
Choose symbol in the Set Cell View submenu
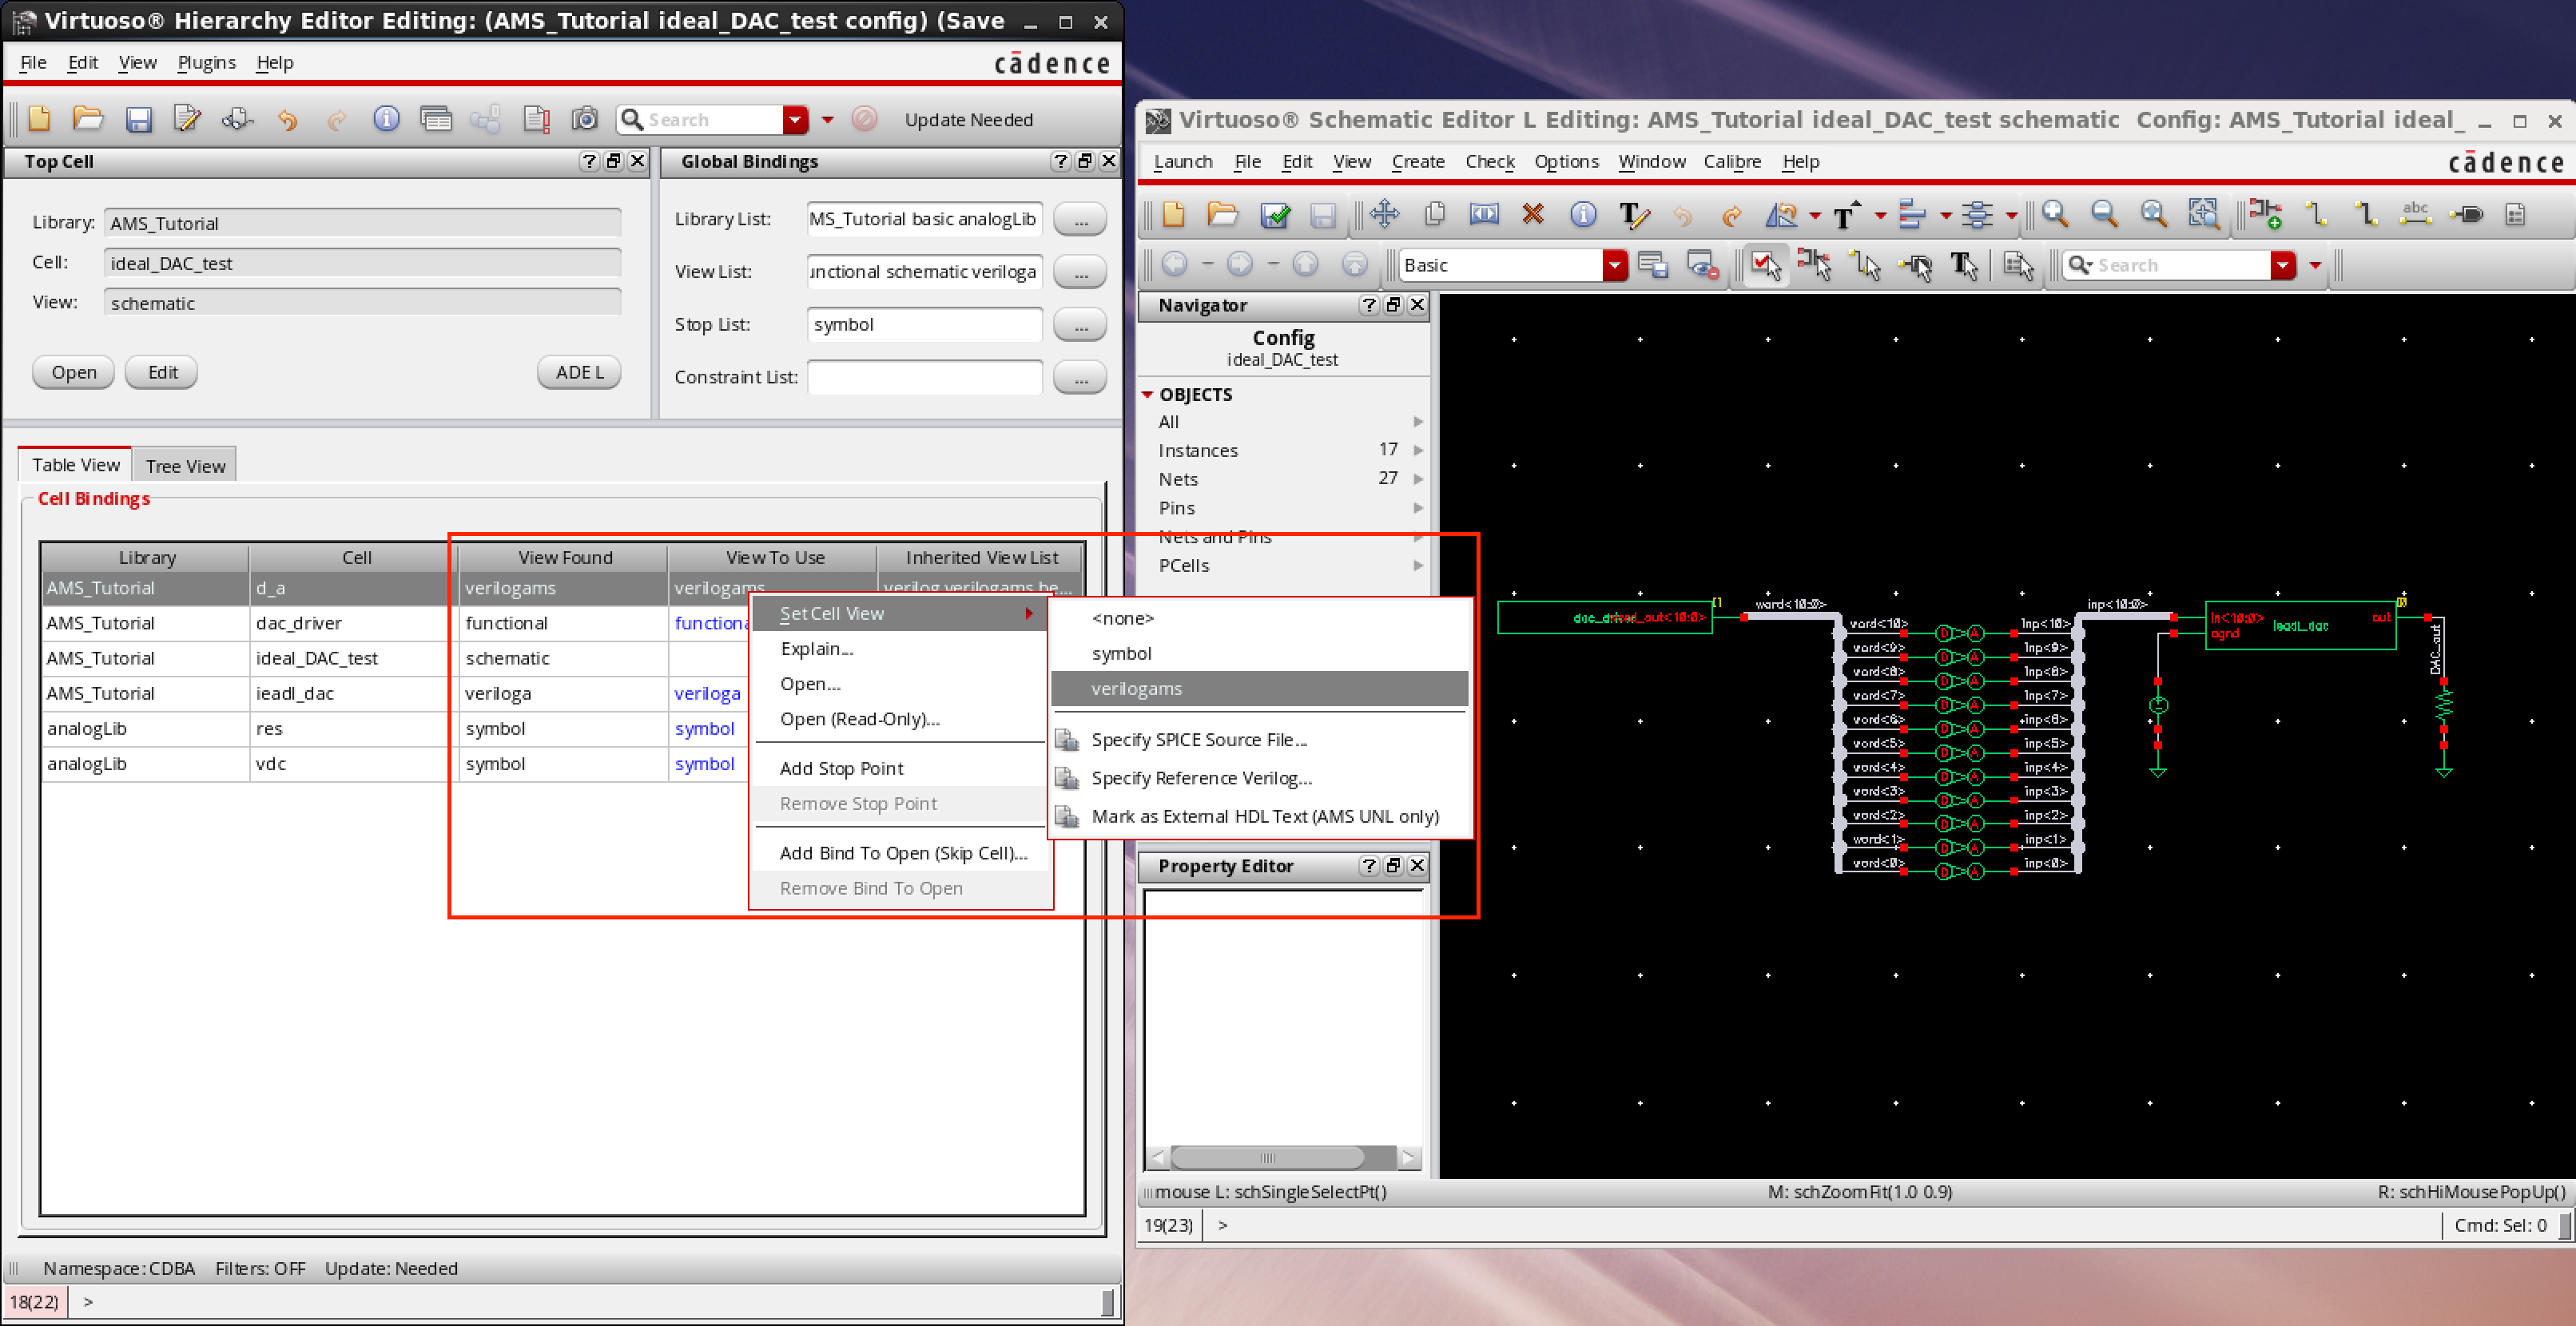(x=1260, y=653)
